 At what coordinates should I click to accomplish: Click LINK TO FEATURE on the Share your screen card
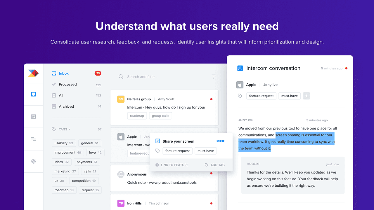[174, 165]
